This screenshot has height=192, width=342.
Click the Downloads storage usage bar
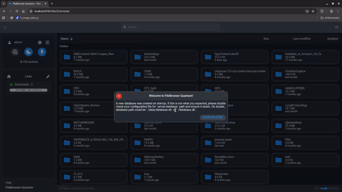point(29,90)
